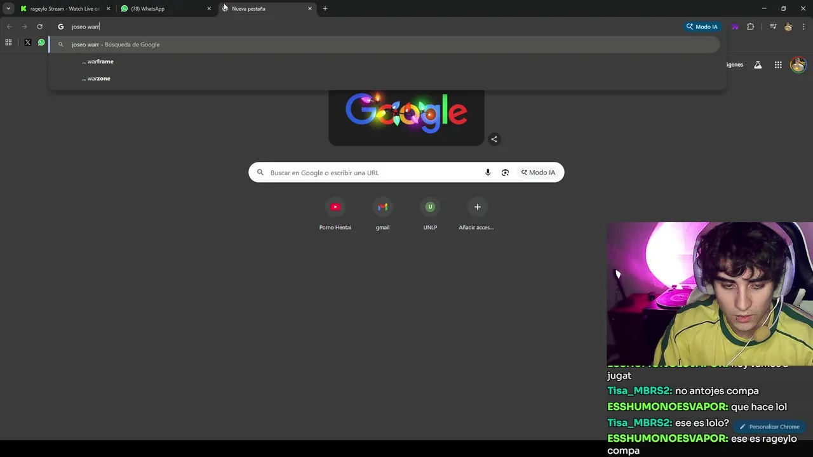Click the Modo IA button in toolbar
813x457 pixels.
702,27
